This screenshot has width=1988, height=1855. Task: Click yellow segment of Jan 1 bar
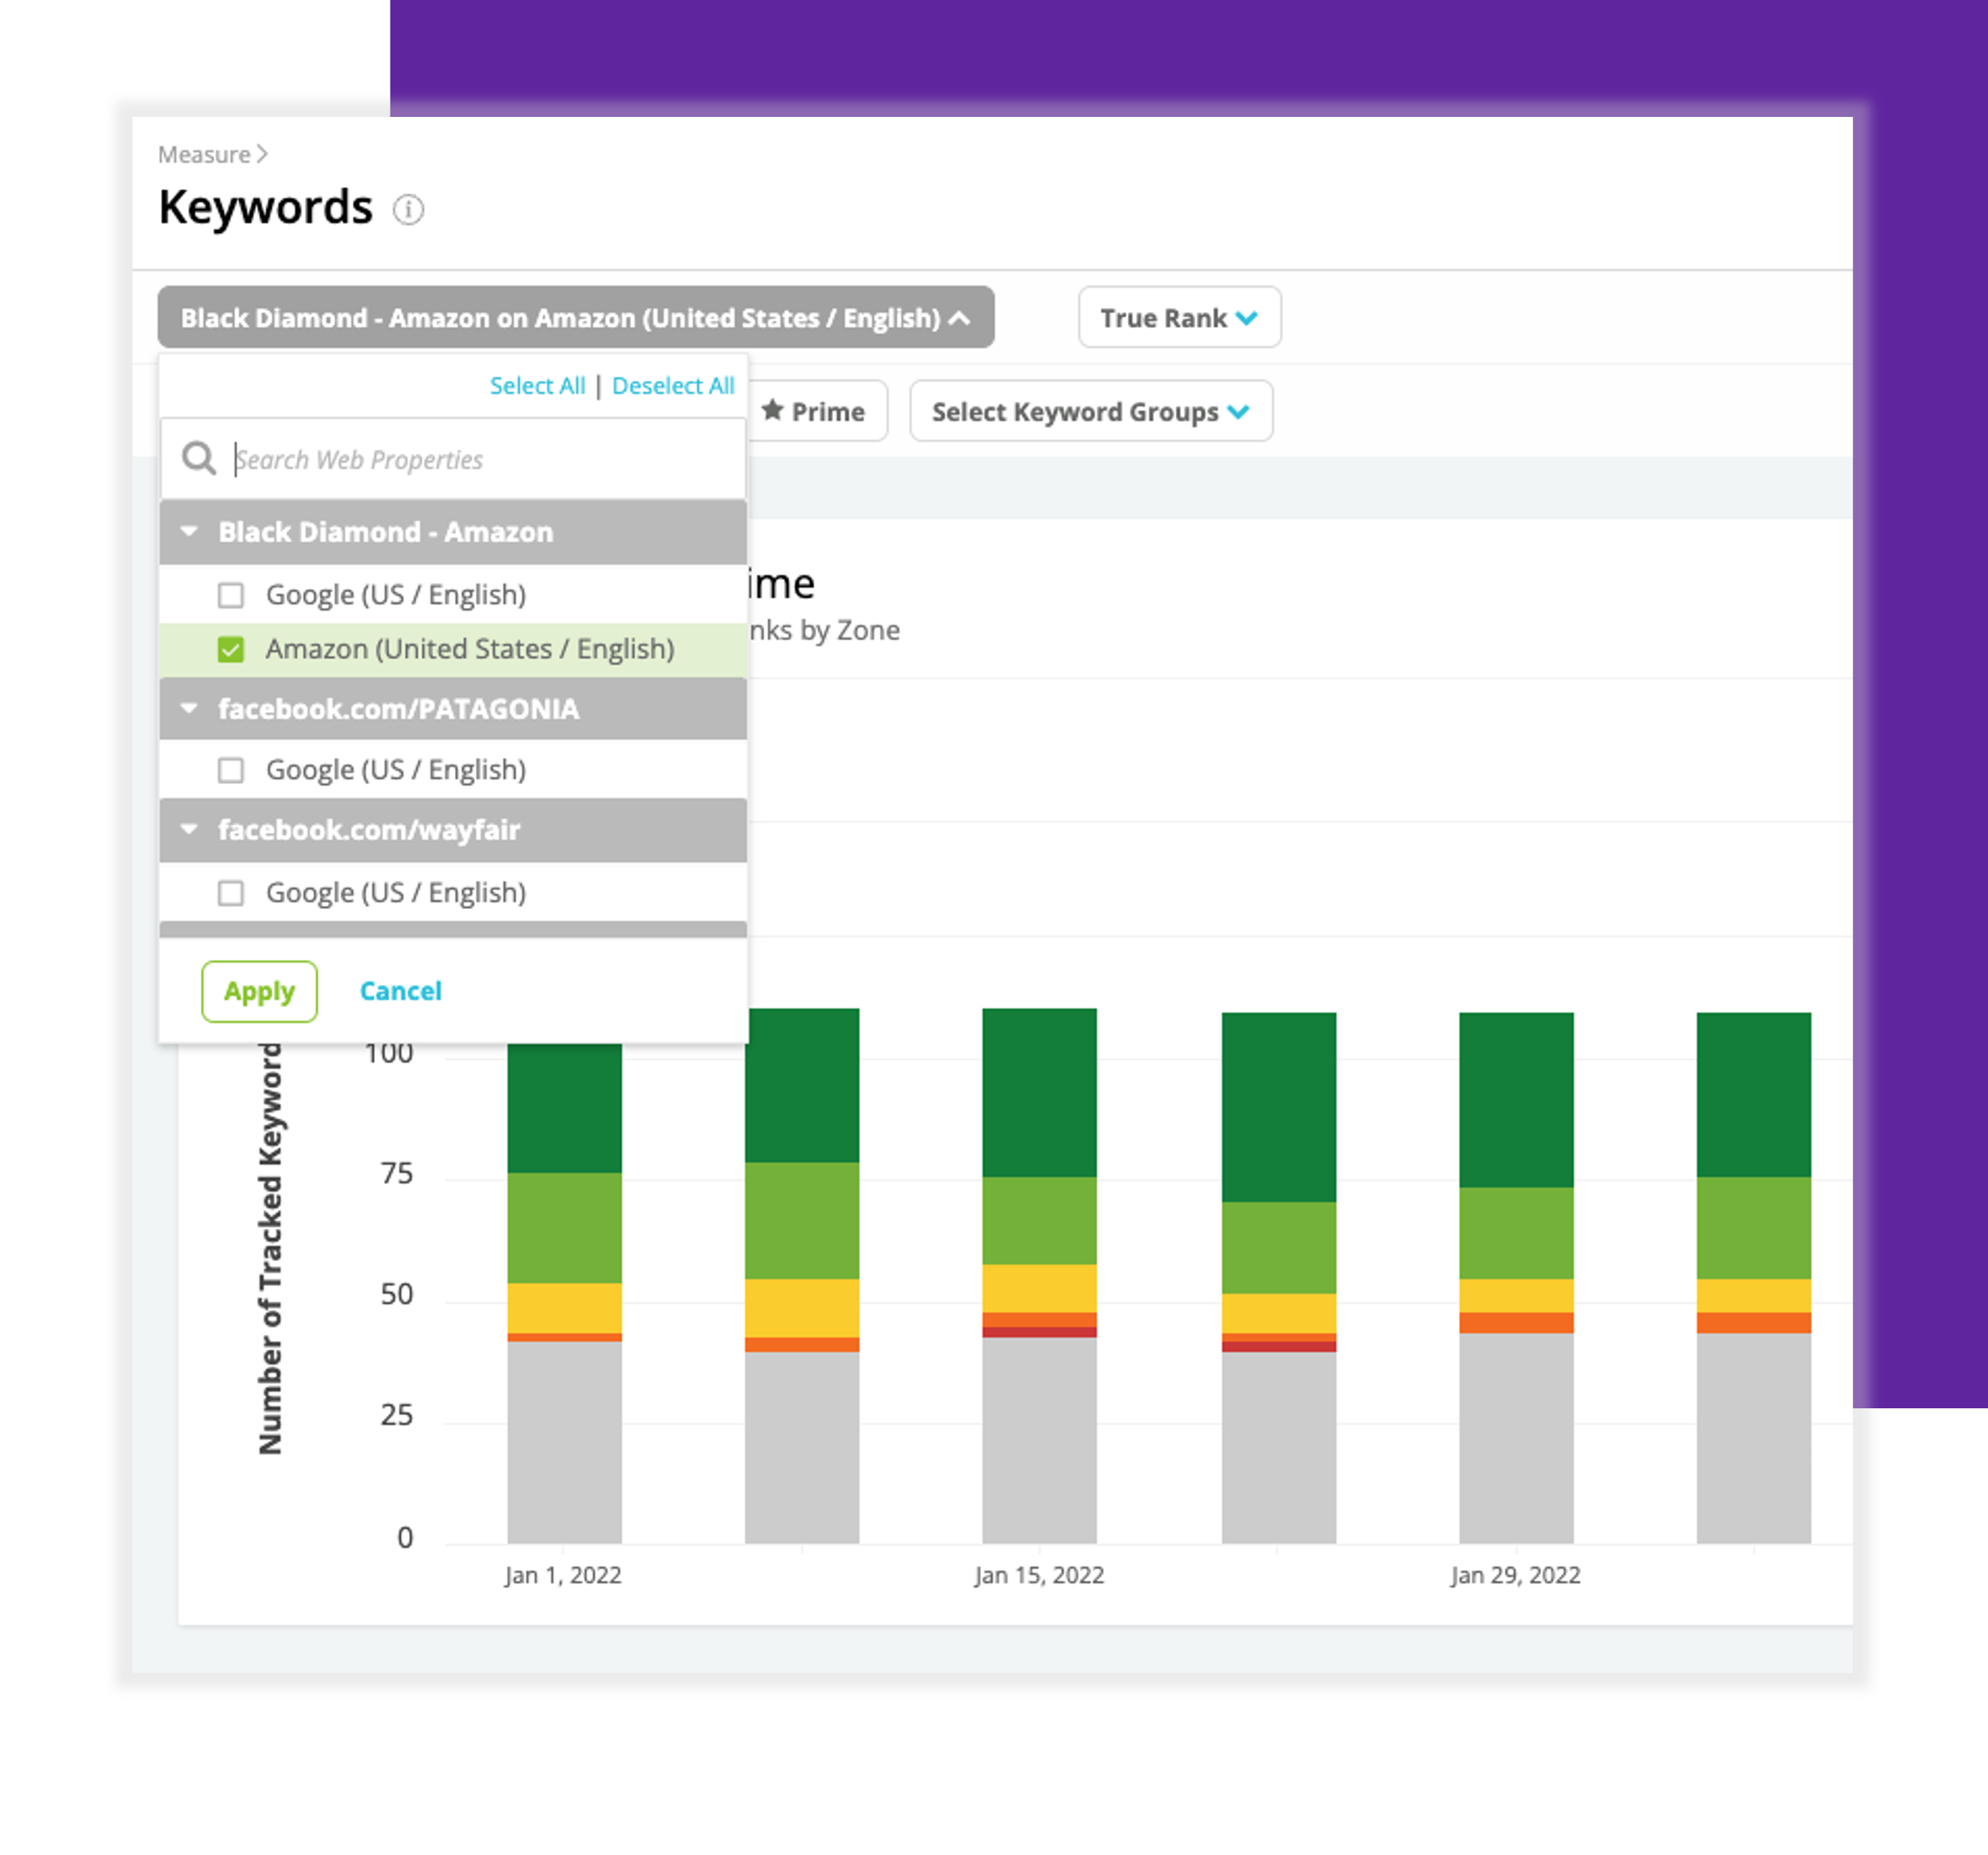(x=564, y=1308)
